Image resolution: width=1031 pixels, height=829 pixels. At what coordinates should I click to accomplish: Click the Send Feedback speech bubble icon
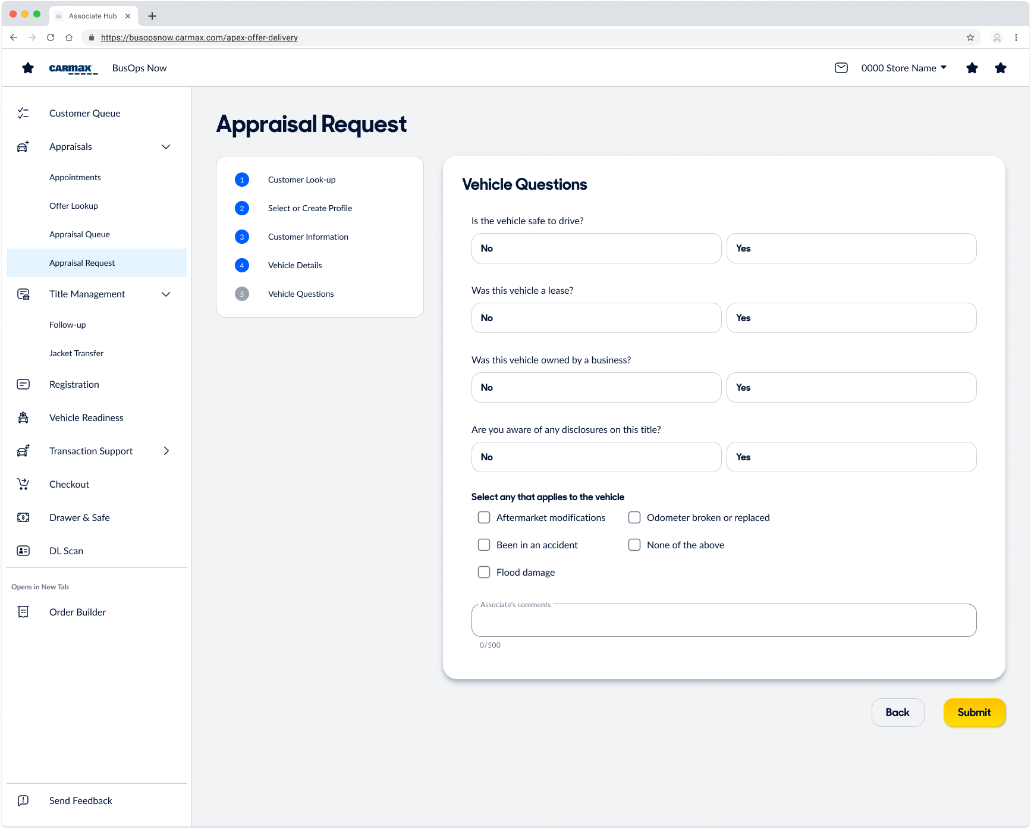[23, 800]
